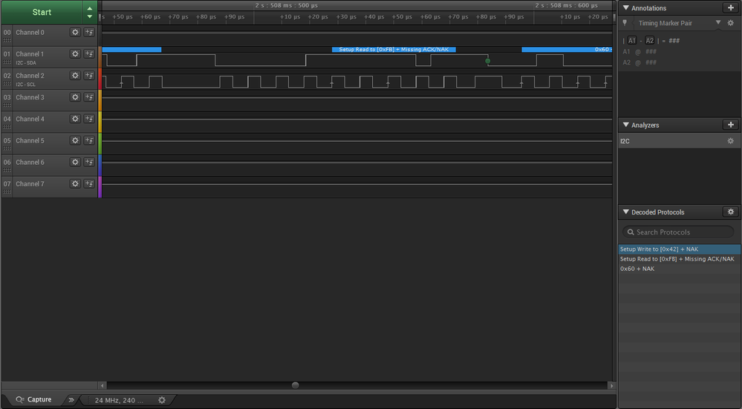Open Channel 6 settings gear
The image size is (742, 409).
pos(75,162)
